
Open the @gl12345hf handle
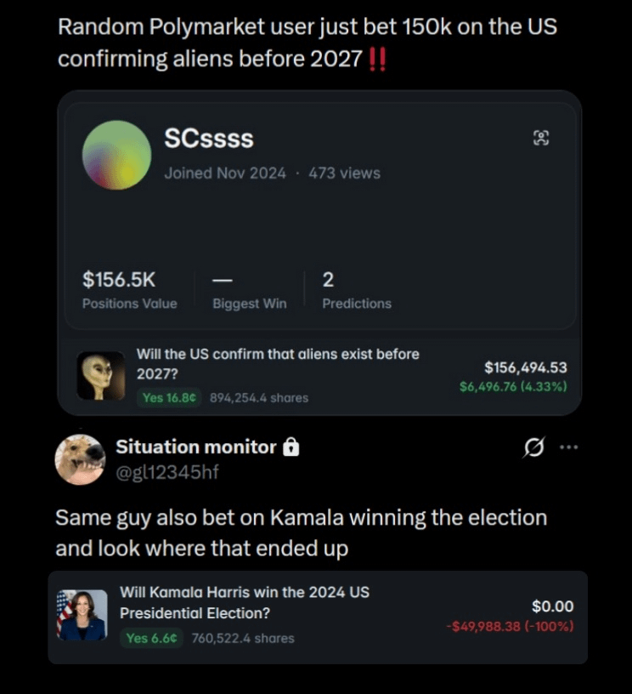[x=166, y=472]
